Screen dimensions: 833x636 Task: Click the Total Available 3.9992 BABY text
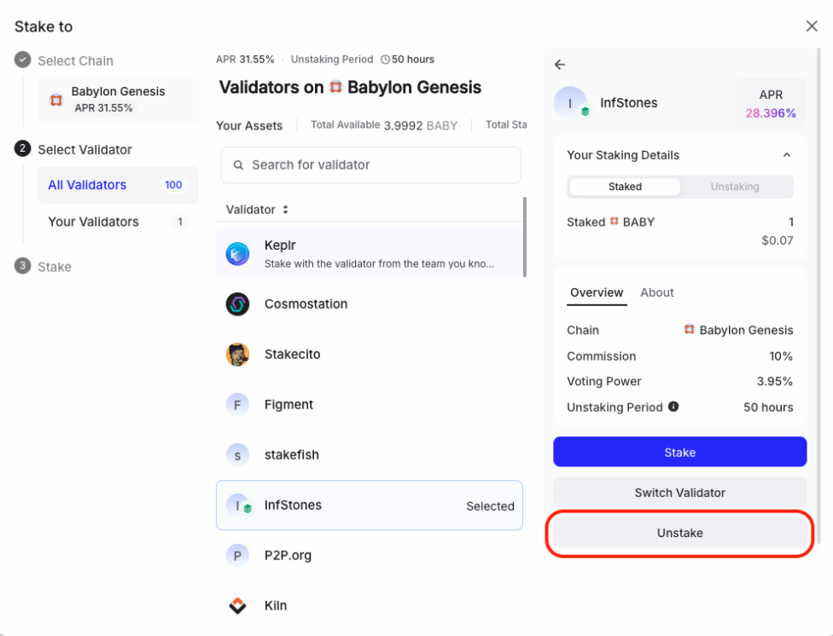click(x=383, y=125)
